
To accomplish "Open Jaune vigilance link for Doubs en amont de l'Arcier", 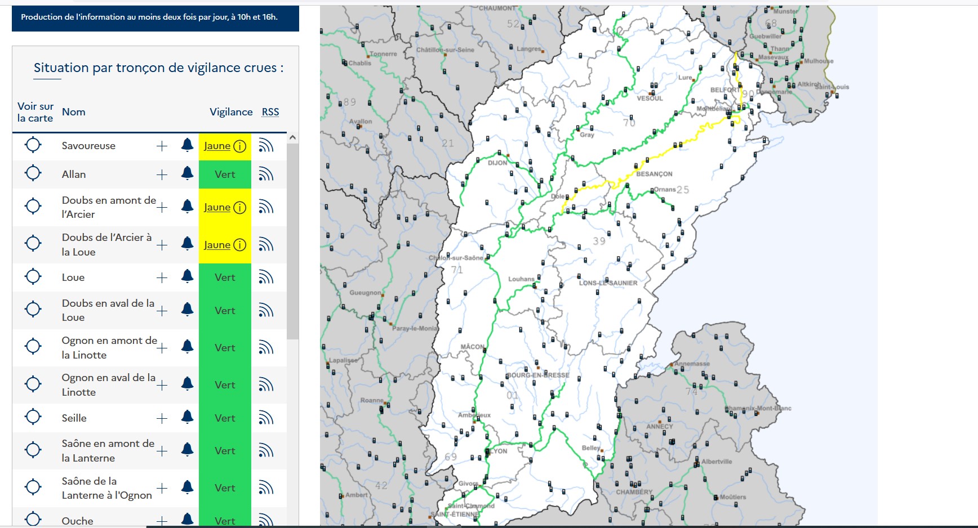I will point(217,208).
